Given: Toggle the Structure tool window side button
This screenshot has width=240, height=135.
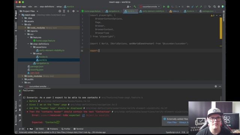Looking at the screenshot, I should [16, 106].
